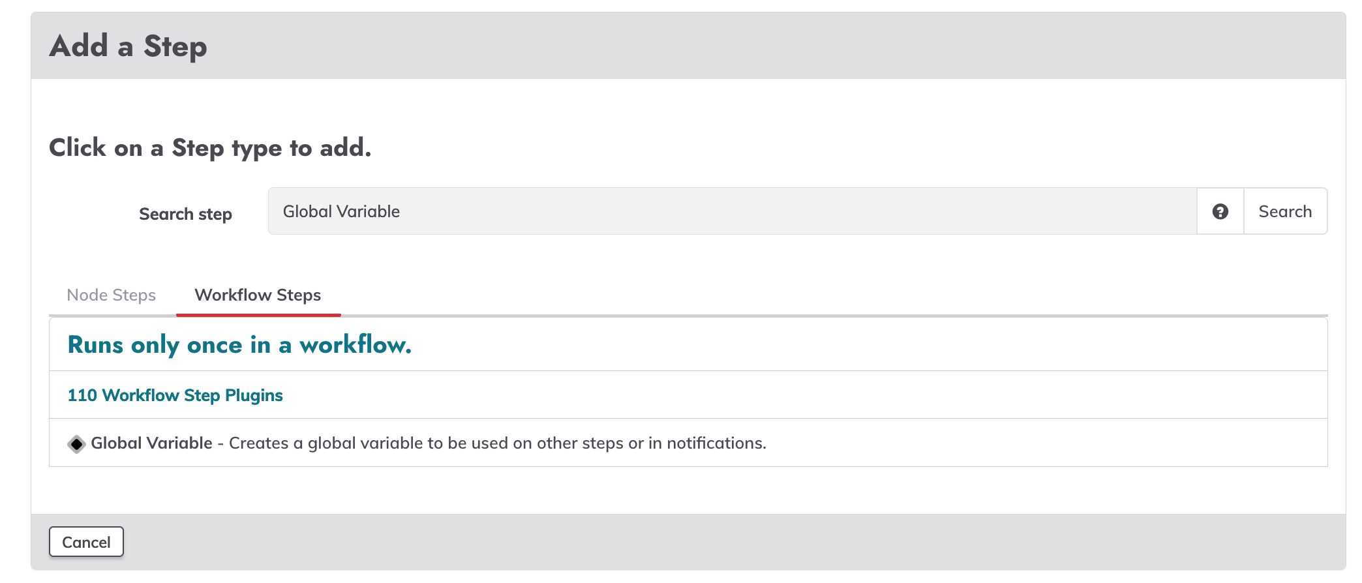This screenshot has height=583, width=1362.
Task: Click the red underline beneath Workflow Steps
Action: click(x=258, y=315)
